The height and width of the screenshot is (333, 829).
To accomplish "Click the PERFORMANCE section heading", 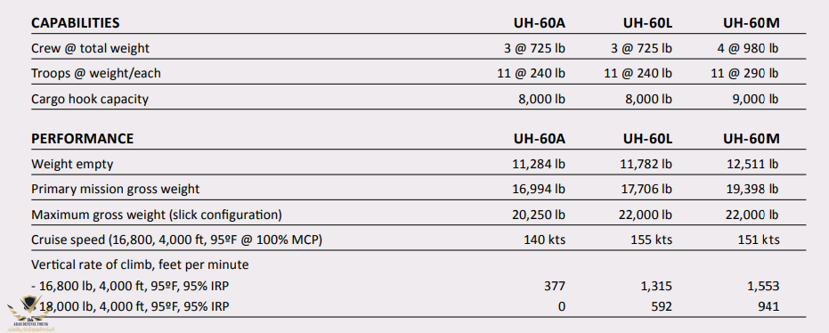I will coord(83,139).
